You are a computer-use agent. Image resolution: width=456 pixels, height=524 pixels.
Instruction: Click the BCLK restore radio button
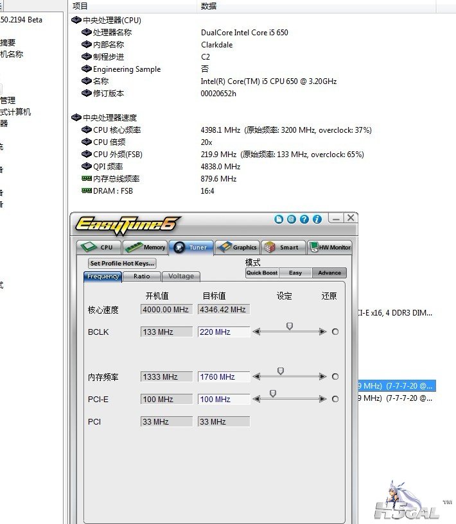335,332
